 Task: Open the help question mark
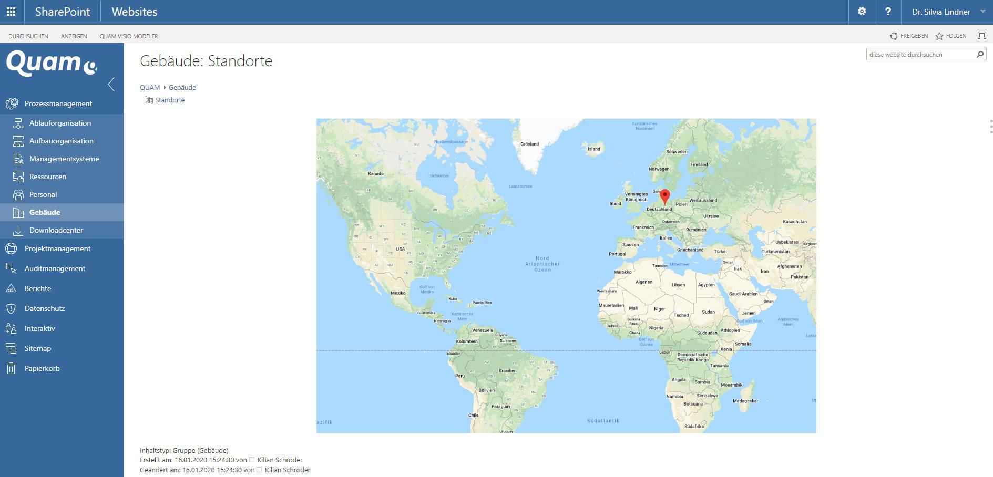[x=888, y=12]
